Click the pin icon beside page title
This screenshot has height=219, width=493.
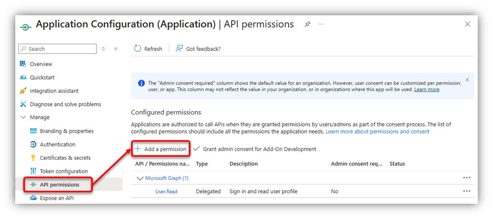(307, 24)
